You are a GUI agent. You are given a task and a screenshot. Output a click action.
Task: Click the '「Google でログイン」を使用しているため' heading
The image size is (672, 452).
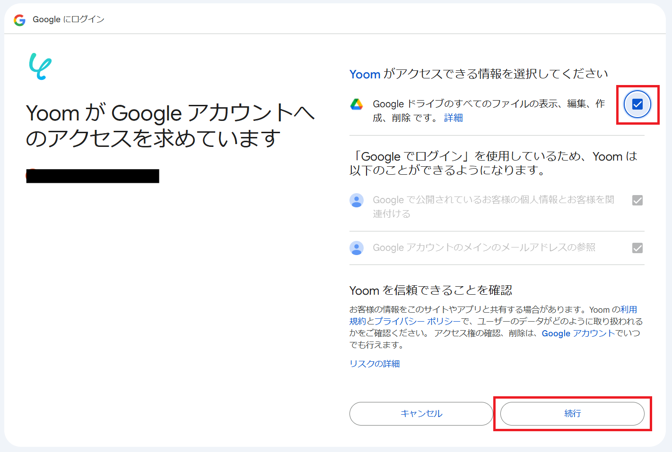pyautogui.click(x=493, y=163)
